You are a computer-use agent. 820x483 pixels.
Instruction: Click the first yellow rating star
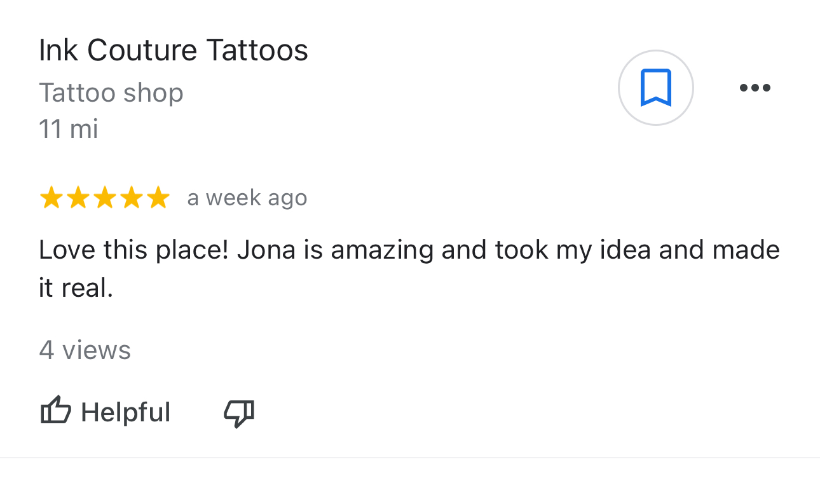click(51, 198)
